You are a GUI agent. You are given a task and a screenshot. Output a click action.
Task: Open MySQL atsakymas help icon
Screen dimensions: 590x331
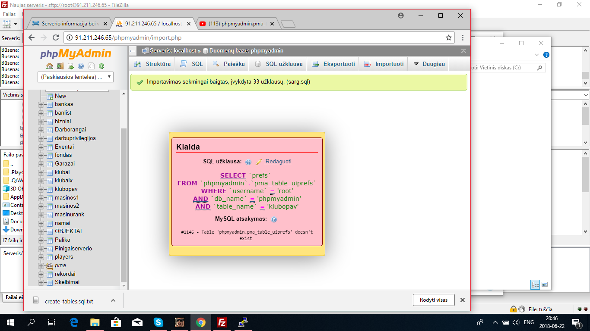click(x=274, y=219)
